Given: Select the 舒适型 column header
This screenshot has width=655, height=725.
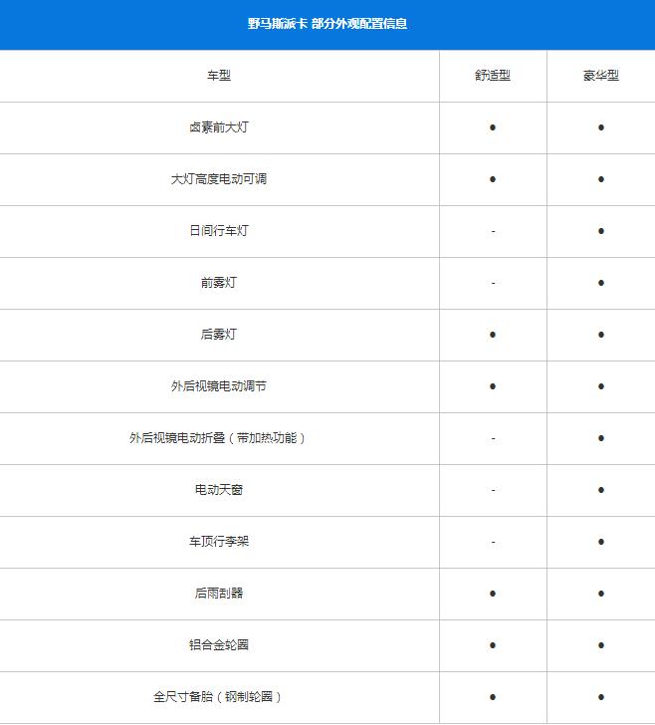Looking at the screenshot, I should (x=493, y=76).
